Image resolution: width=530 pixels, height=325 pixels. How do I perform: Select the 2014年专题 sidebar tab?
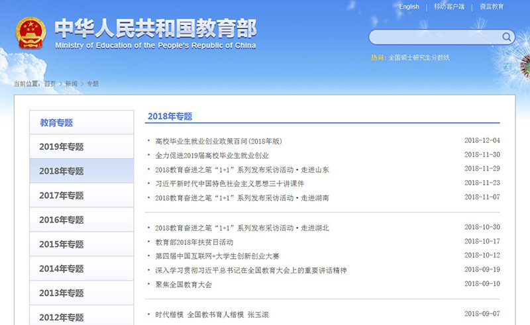(81, 268)
